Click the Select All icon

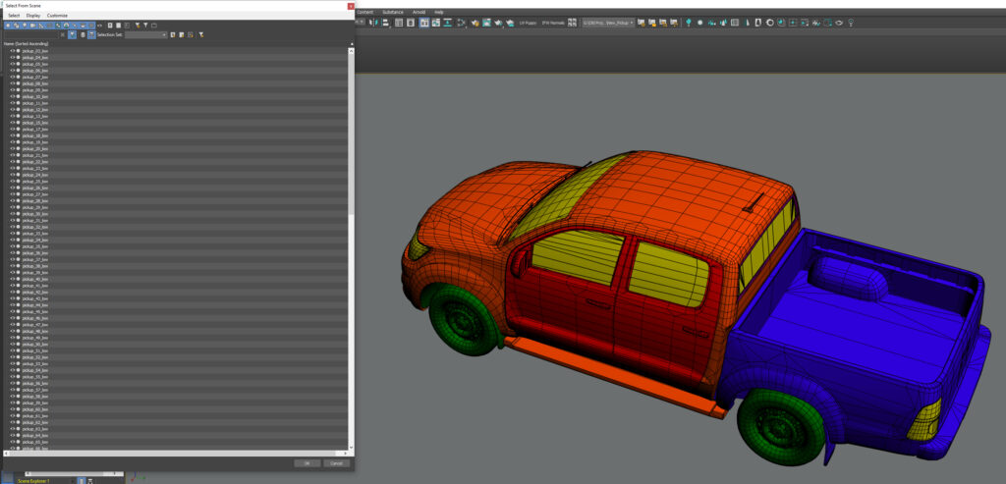pos(110,25)
